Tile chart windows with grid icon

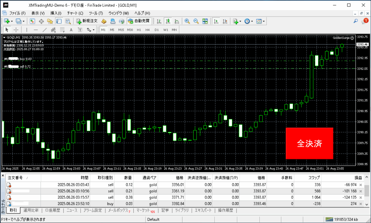pyautogui.click(x=205, y=21)
